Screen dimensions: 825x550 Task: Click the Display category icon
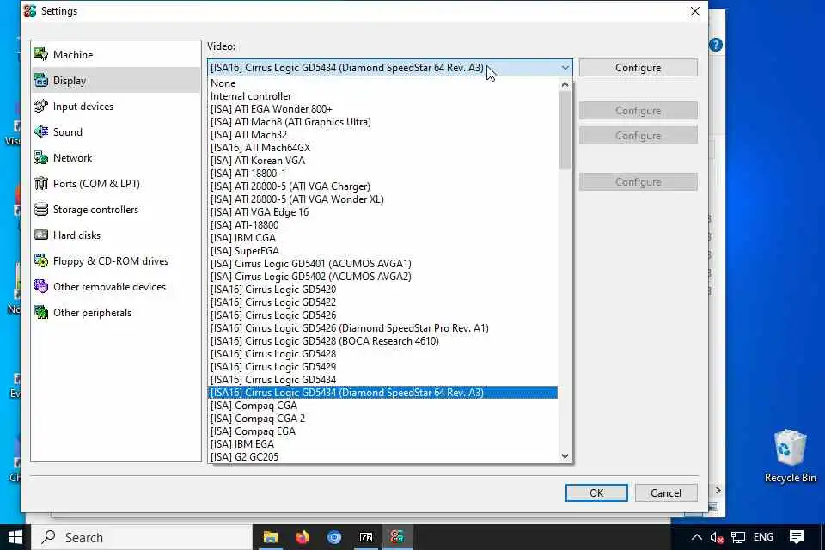point(41,80)
